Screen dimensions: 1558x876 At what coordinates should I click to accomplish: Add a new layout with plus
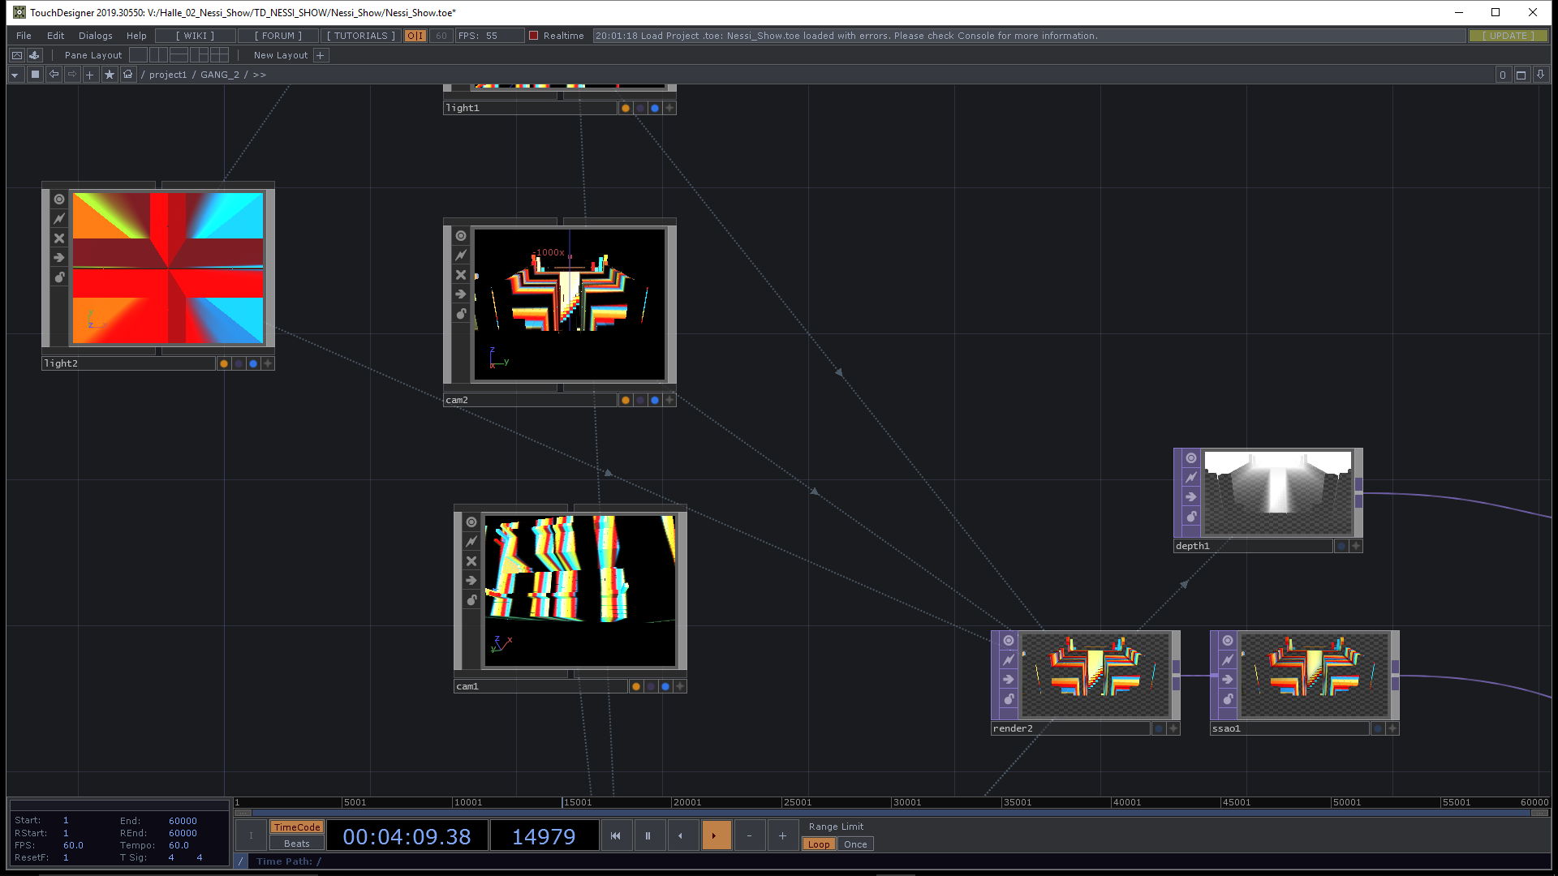(321, 55)
